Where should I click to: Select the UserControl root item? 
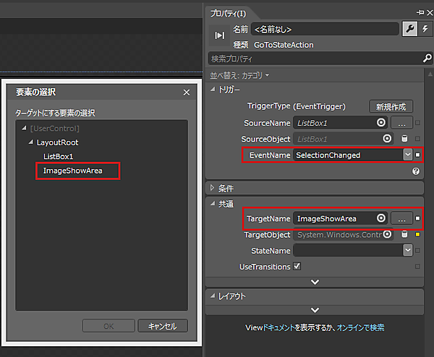54,129
